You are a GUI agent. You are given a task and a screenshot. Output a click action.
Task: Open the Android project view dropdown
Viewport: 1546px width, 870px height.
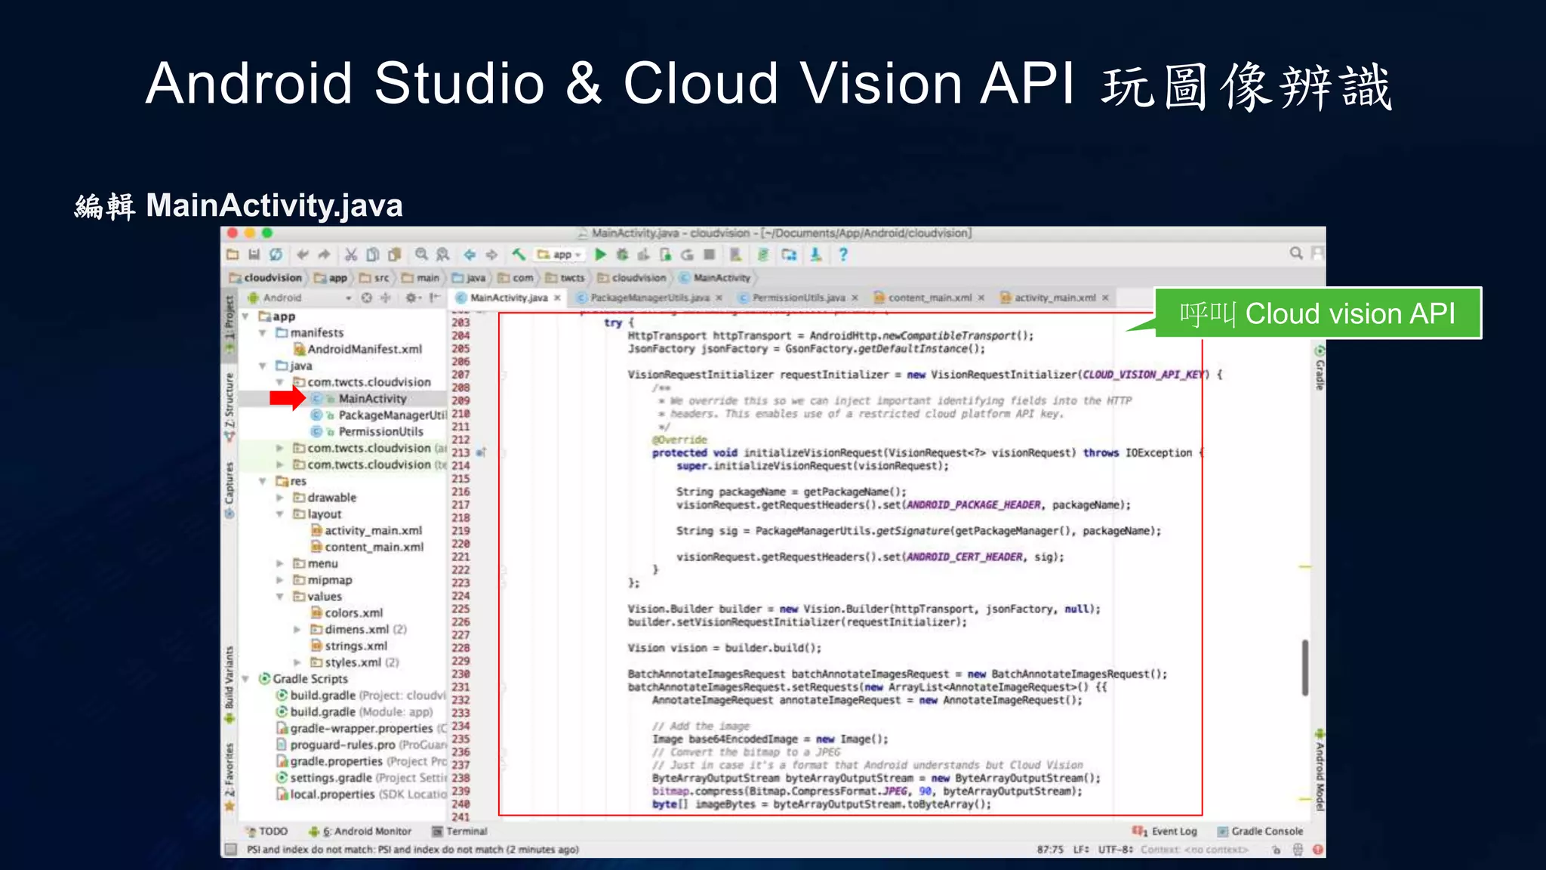300,298
